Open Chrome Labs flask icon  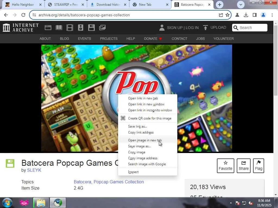point(237,15)
